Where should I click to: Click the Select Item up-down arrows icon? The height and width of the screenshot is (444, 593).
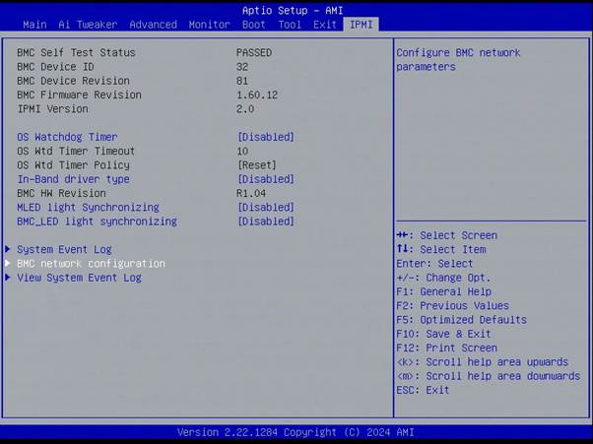click(x=402, y=249)
